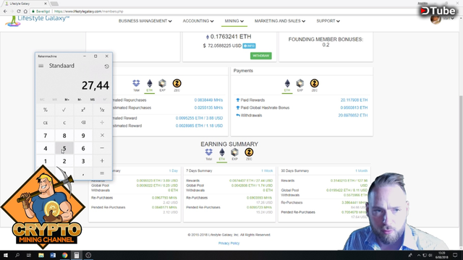The height and width of the screenshot is (260, 463).
Task: Click the browser address bar
Action: [x=224, y=12]
